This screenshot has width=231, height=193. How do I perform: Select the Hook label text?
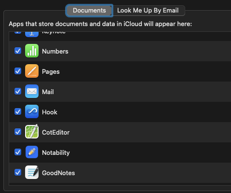(x=50, y=112)
